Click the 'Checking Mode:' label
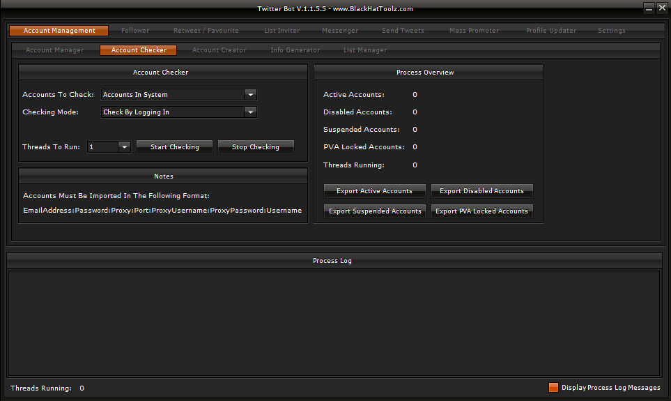 (x=50, y=112)
